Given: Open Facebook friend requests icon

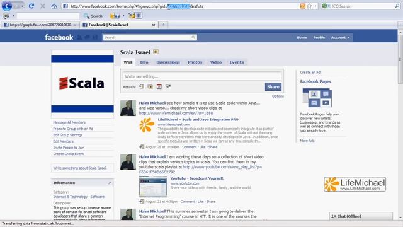Looking at the screenshot, I should (79, 38).
